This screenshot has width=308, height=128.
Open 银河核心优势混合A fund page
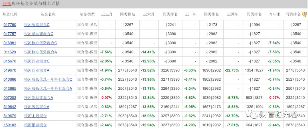click(40, 52)
